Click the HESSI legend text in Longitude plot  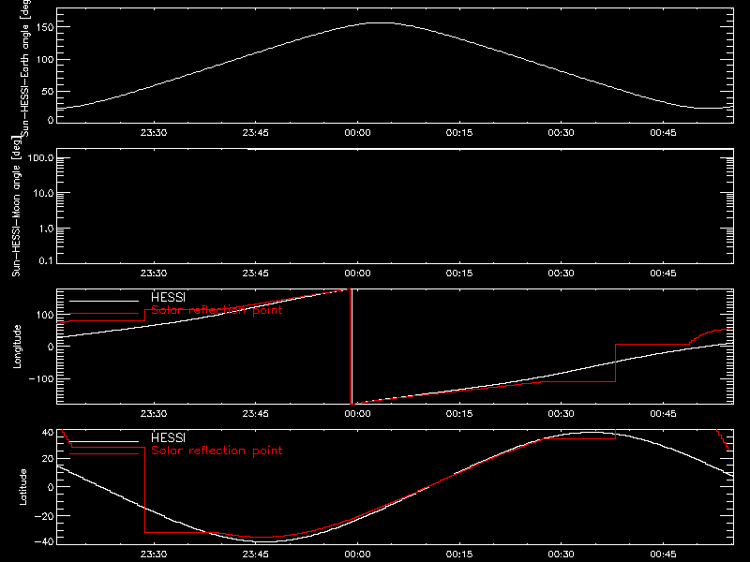168,297
